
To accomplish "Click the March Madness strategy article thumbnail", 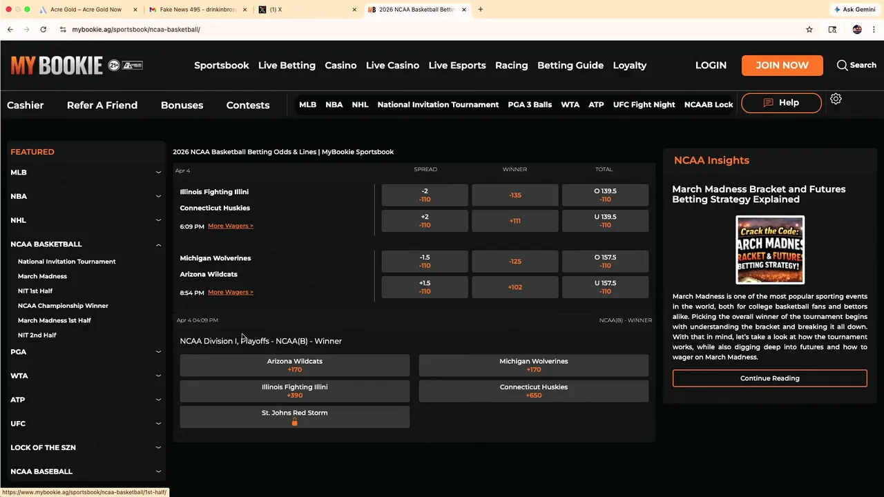I will [x=770, y=250].
